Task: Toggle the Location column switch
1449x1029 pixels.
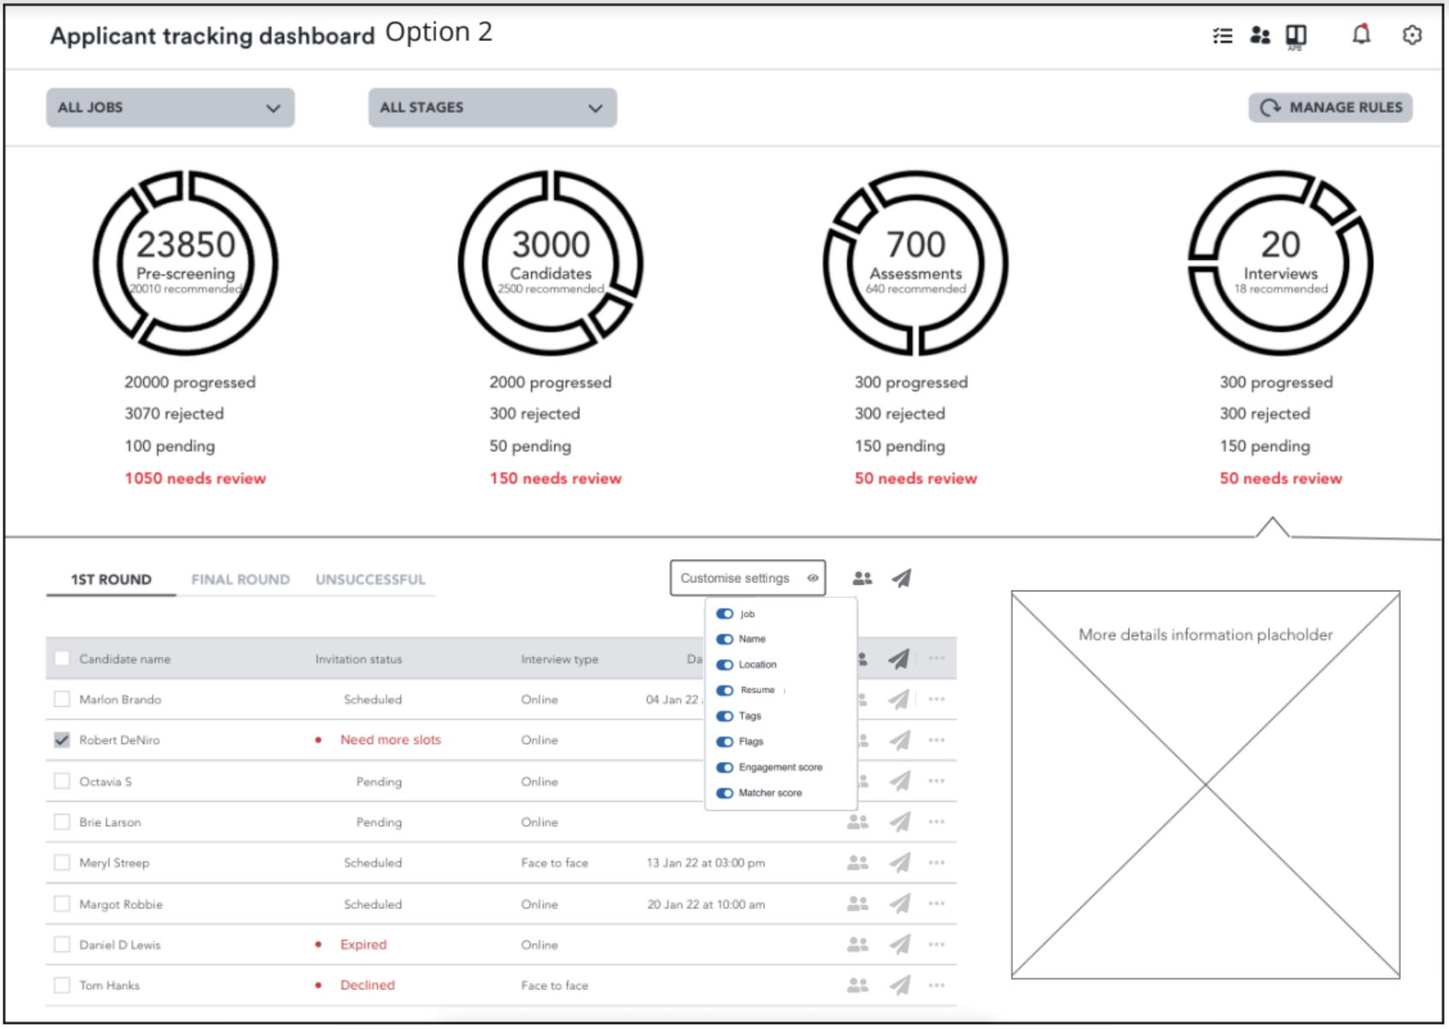Action: point(724,664)
